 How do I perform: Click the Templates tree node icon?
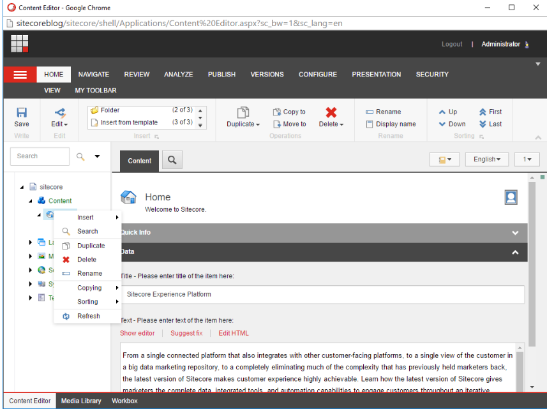pyautogui.click(x=41, y=297)
